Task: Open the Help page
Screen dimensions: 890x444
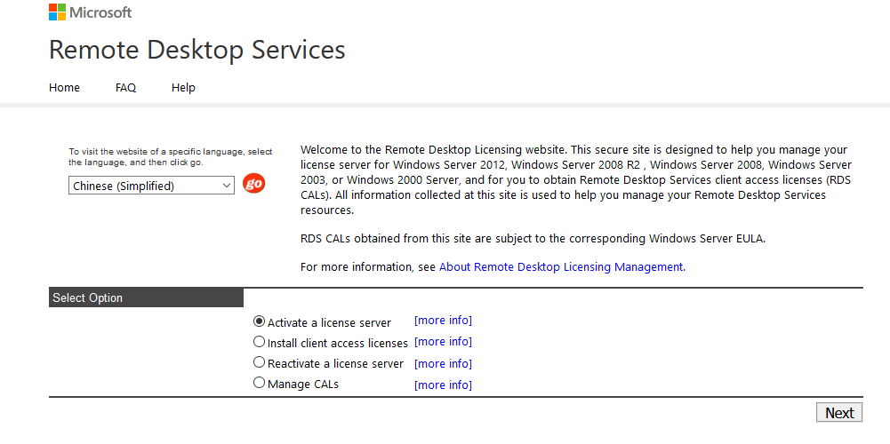Action: pos(183,87)
